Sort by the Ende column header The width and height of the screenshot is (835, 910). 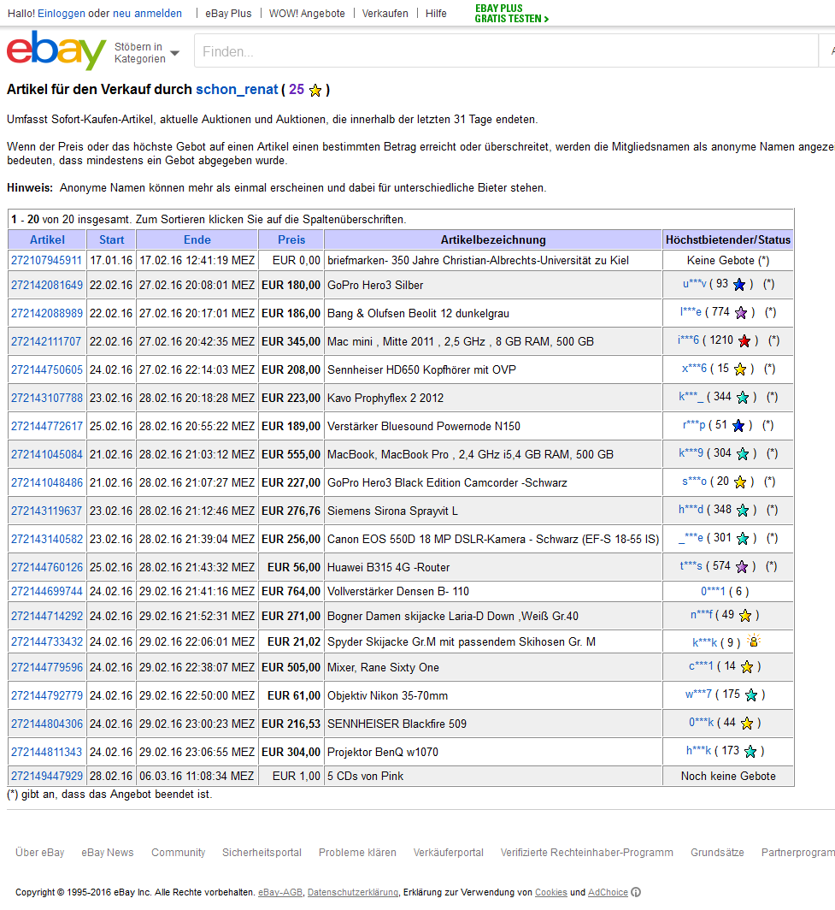[197, 239]
